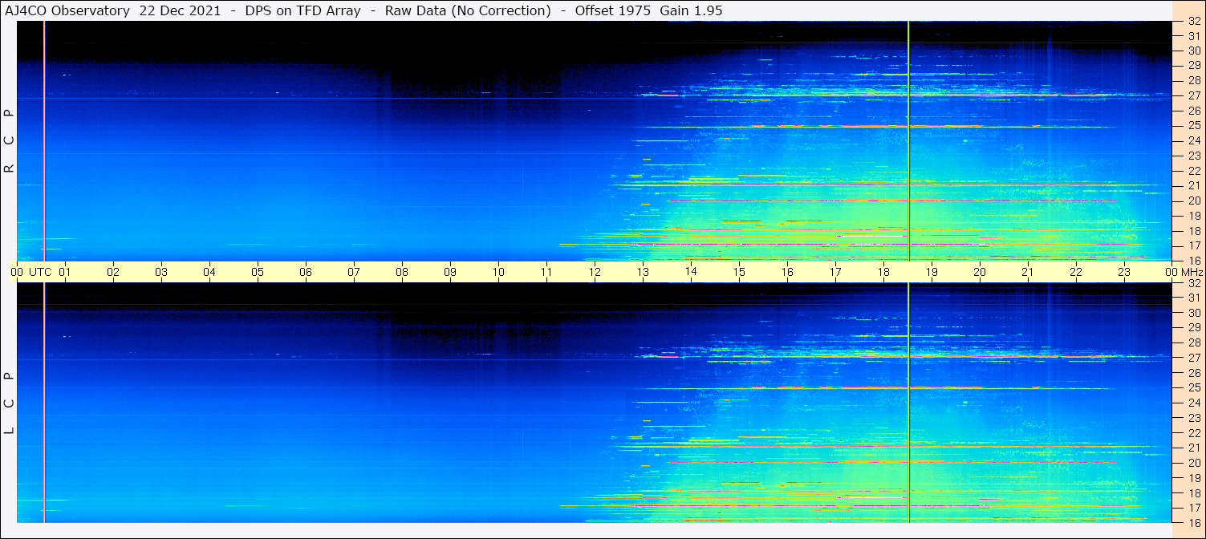Click the 20 MHz label of RCP panel

pyautogui.click(x=1193, y=201)
